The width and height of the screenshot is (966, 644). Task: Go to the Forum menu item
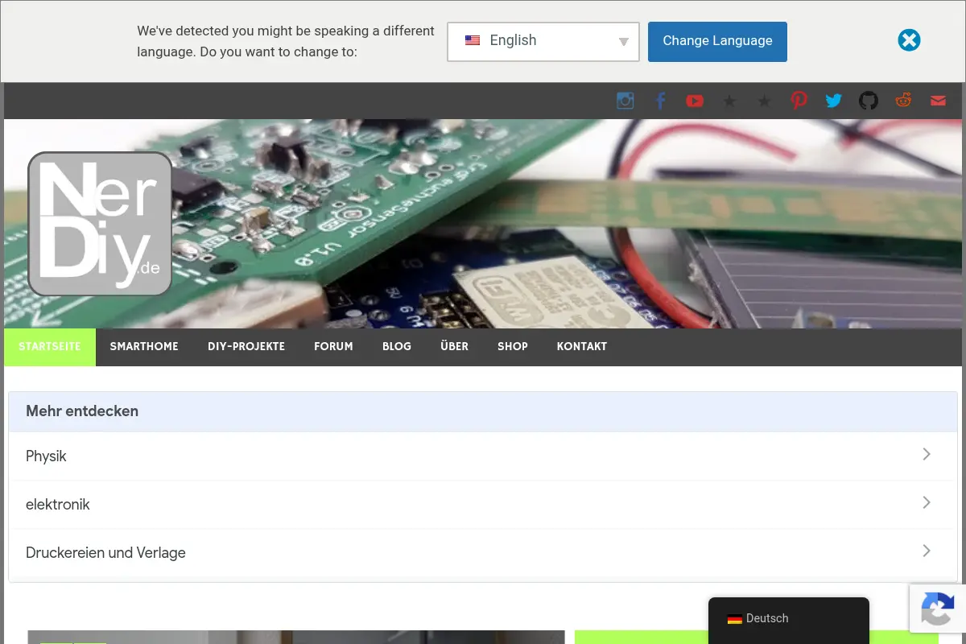point(333,347)
